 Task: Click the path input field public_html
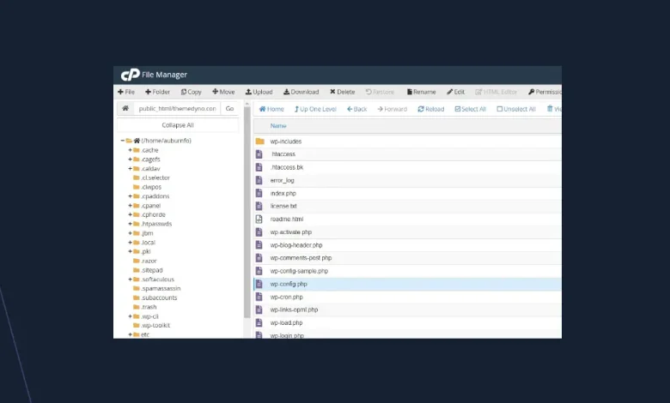[177, 108]
